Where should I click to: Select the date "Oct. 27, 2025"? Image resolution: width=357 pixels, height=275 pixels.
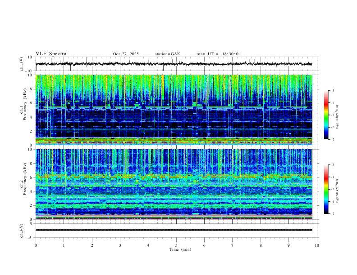(126, 54)
